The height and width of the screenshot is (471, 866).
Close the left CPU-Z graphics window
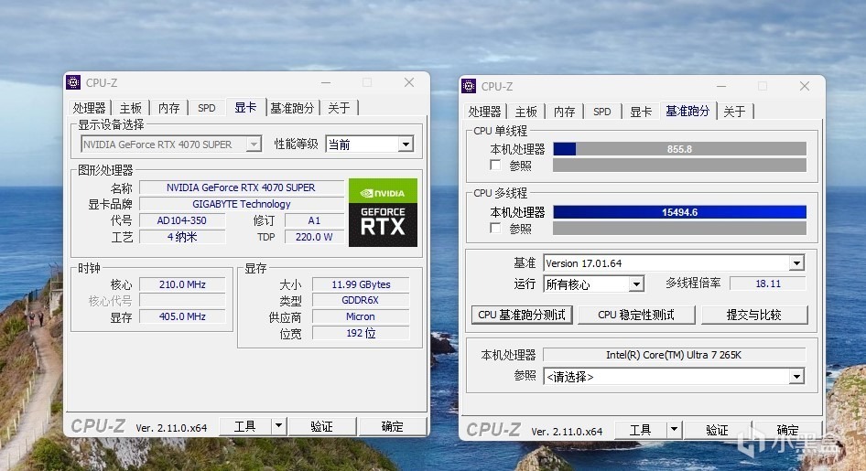click(x=409, y=82)
